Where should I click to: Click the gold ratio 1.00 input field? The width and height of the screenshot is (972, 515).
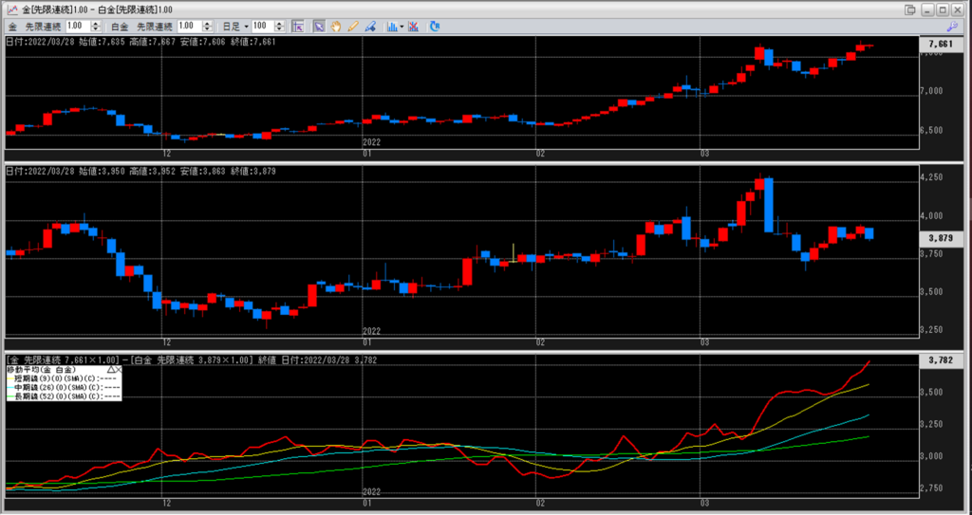tap(76, 27)
